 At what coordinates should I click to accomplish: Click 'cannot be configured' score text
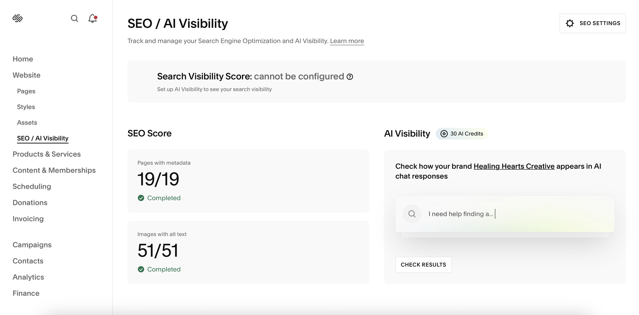point(299,76)
